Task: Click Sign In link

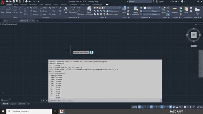Action: click(x=160, y=1)
